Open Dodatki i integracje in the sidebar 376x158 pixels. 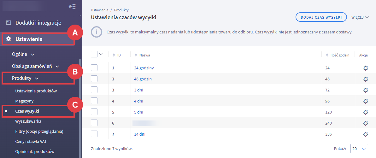38,23
